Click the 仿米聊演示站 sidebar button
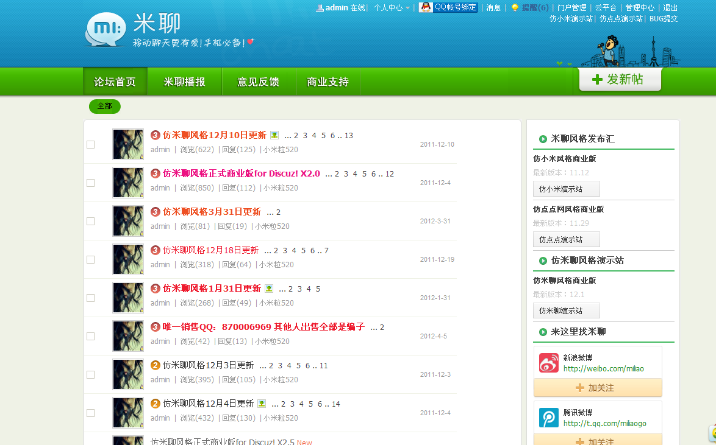Image resolution: width=716 pixels, height=445 pixels. [566, 310]
